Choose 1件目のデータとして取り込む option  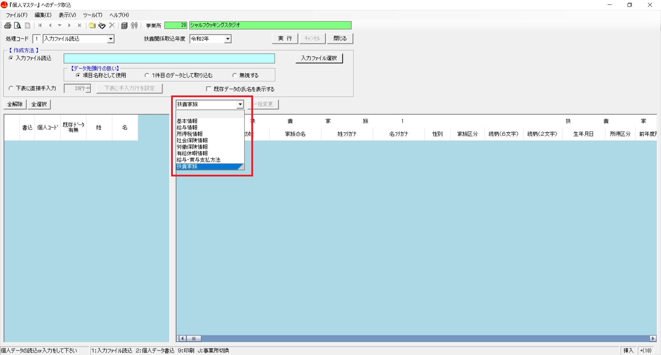(147, 75)
